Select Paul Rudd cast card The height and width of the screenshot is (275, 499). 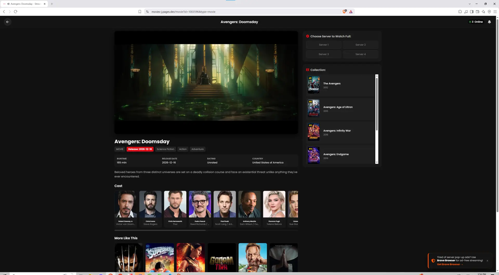(x=225, y=209)
